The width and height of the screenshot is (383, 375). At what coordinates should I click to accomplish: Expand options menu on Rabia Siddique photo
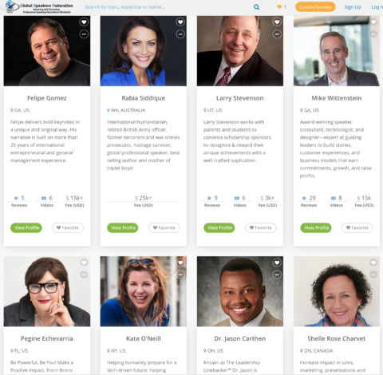(180, 34)
